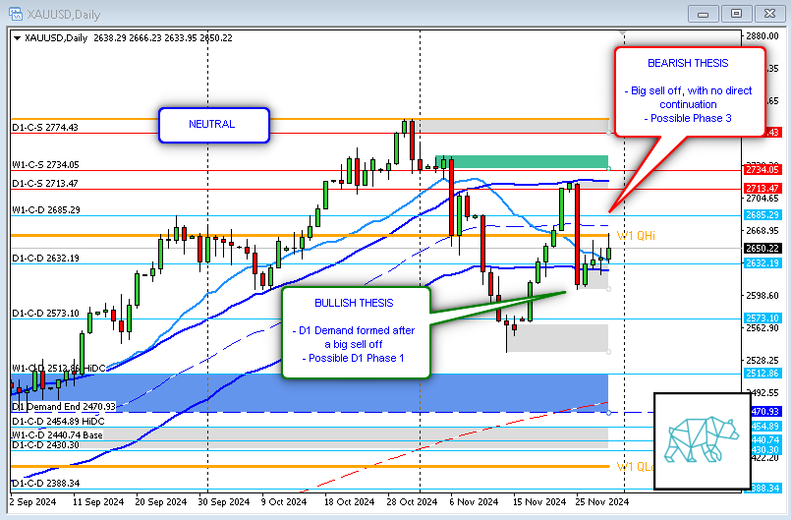Click the D1-C-S 2774.43 level label
791x520 pixels.
click(x=45, y=128)
